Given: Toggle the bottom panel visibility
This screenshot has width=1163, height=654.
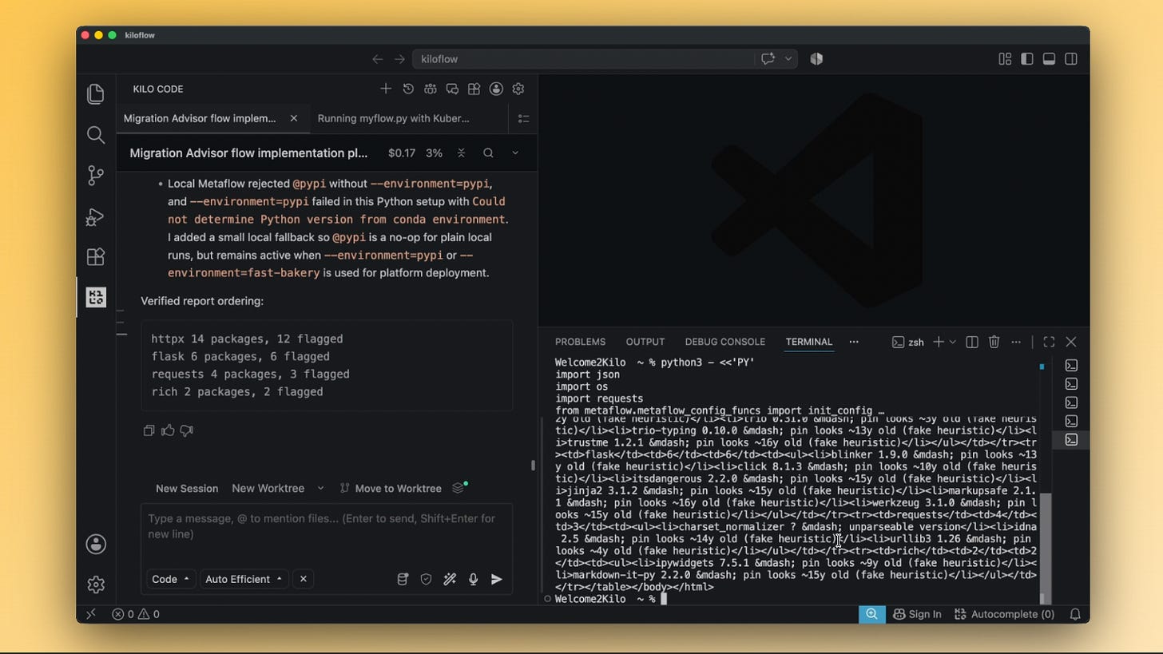Looking at the screenshot, I should tap(1050, 58).
